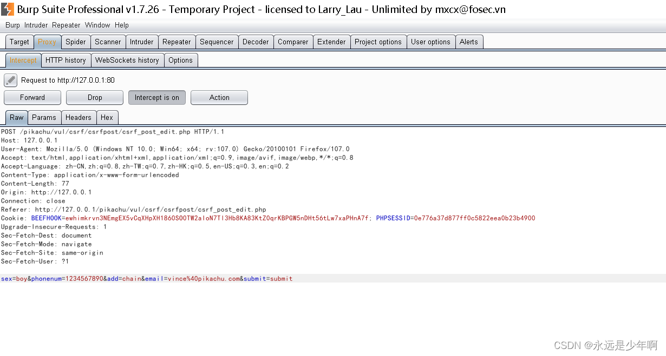666x356 pixels.
Task: Click the sex=boy body parameter
Action: click(14, 279)
